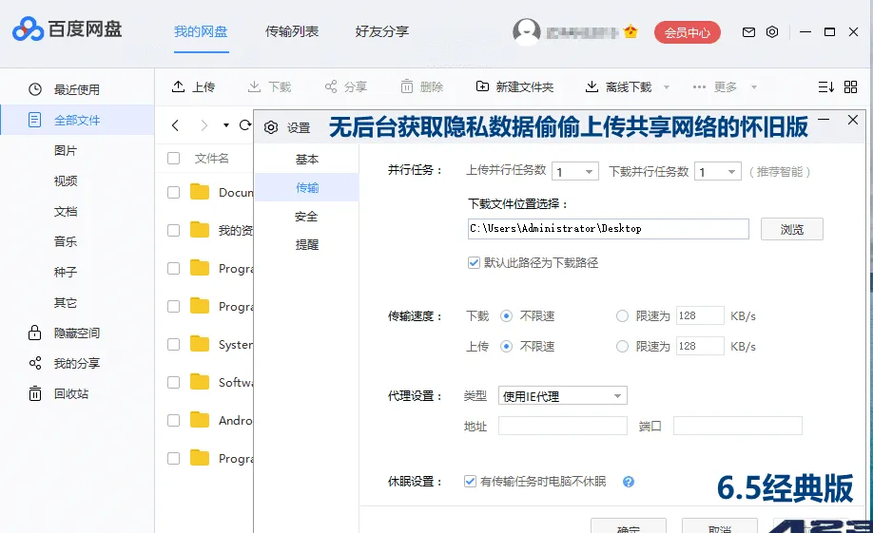The width and height of the screenshot is (873, 533).
Task: Click the help question mark icon
Action: [x=629, y=482]
